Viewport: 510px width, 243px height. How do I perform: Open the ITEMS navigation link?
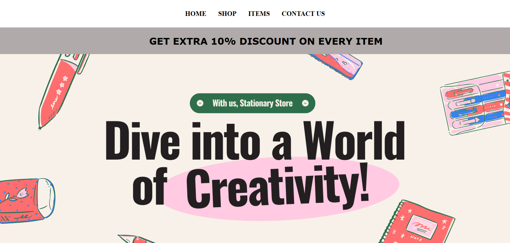pos(259,13)
